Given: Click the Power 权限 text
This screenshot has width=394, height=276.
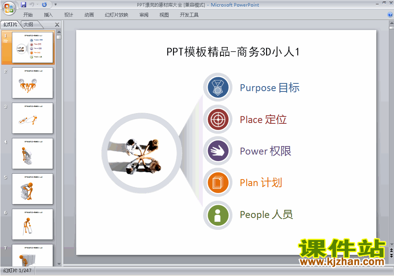Looking at the screenshot, I should coord(265,151).
